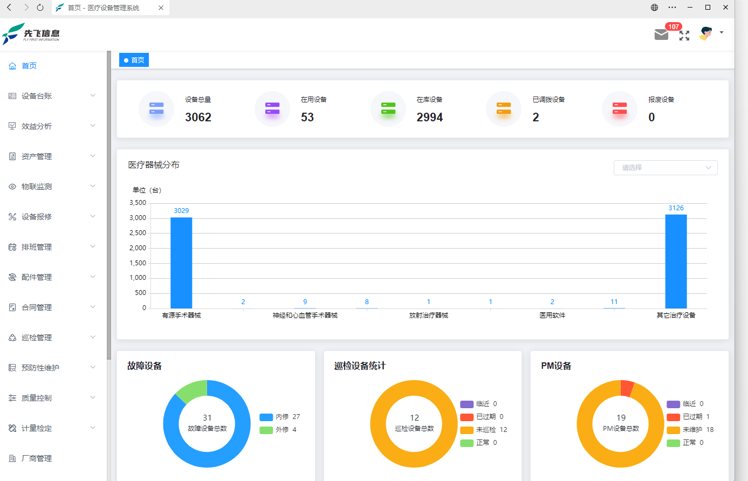Reload the page with the refresh icon
The image size is (748, 481).
click(x=40, y=8)
